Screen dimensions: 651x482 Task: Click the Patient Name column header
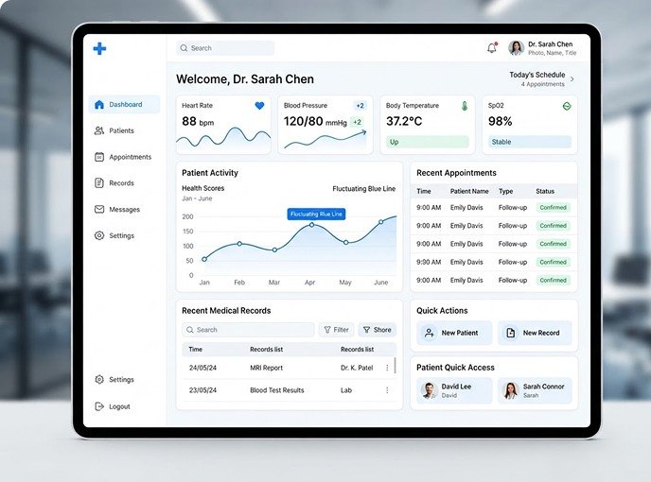tap(469, 191)
